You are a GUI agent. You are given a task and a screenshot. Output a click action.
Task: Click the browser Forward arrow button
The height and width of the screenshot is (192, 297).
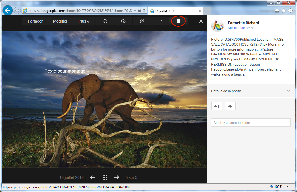pos(17,10)
